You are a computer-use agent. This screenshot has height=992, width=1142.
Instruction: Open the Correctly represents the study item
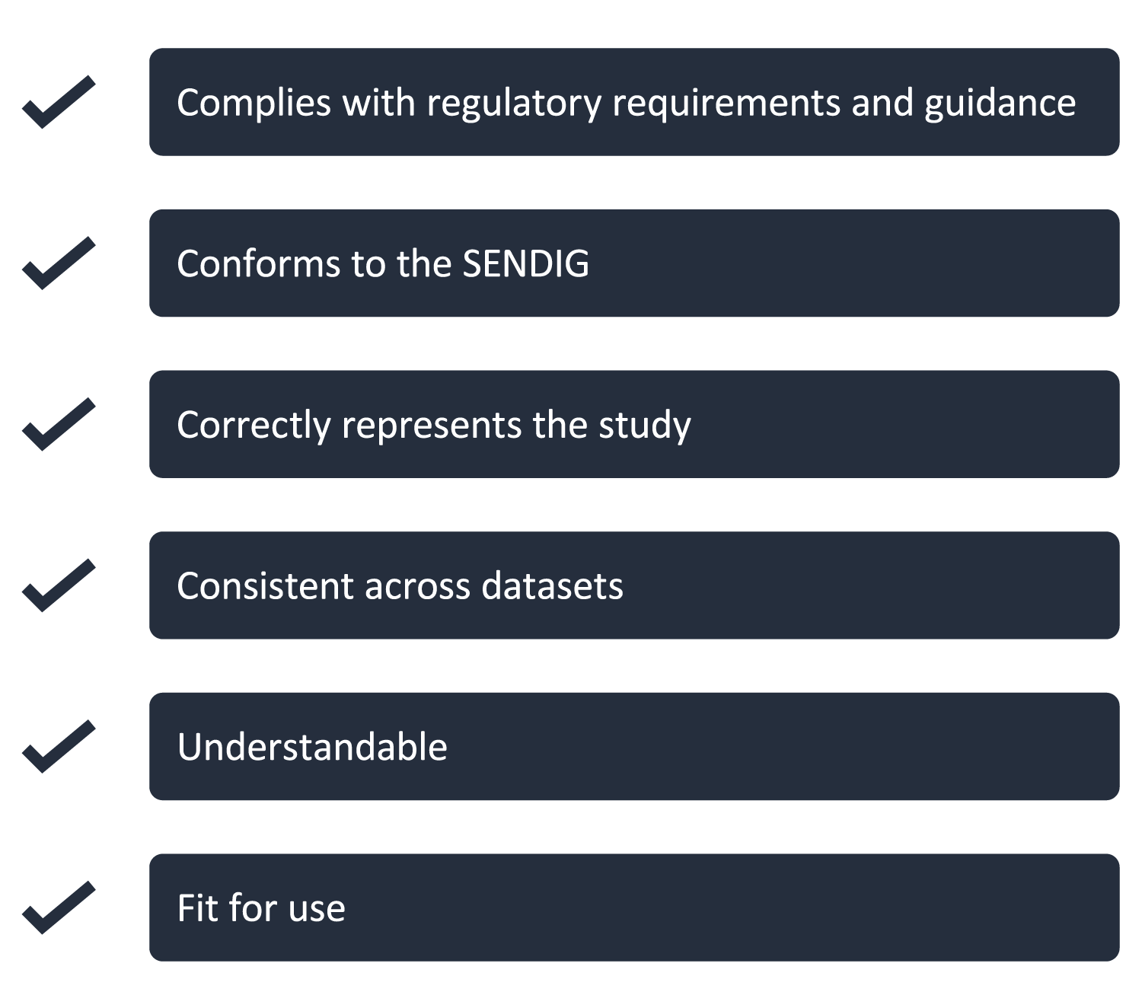pyautogui.click(x=634, y=424)
